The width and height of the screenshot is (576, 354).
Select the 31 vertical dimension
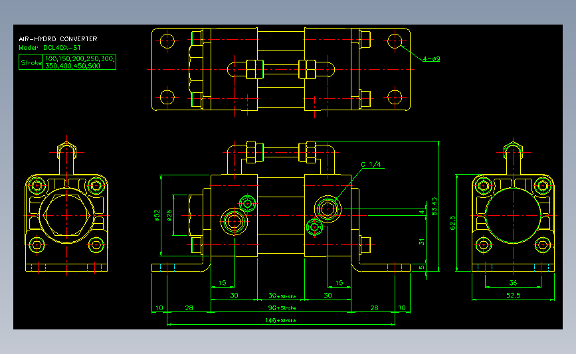pyautogui.click(x=422, y=242)
